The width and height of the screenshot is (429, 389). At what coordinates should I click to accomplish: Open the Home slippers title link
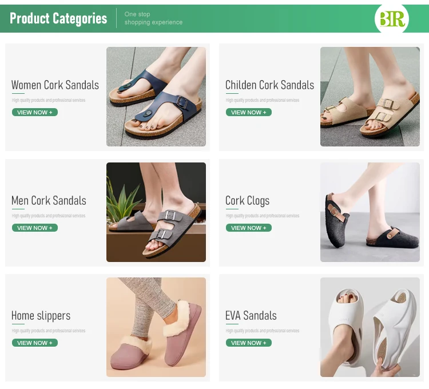tap(41, 316)
